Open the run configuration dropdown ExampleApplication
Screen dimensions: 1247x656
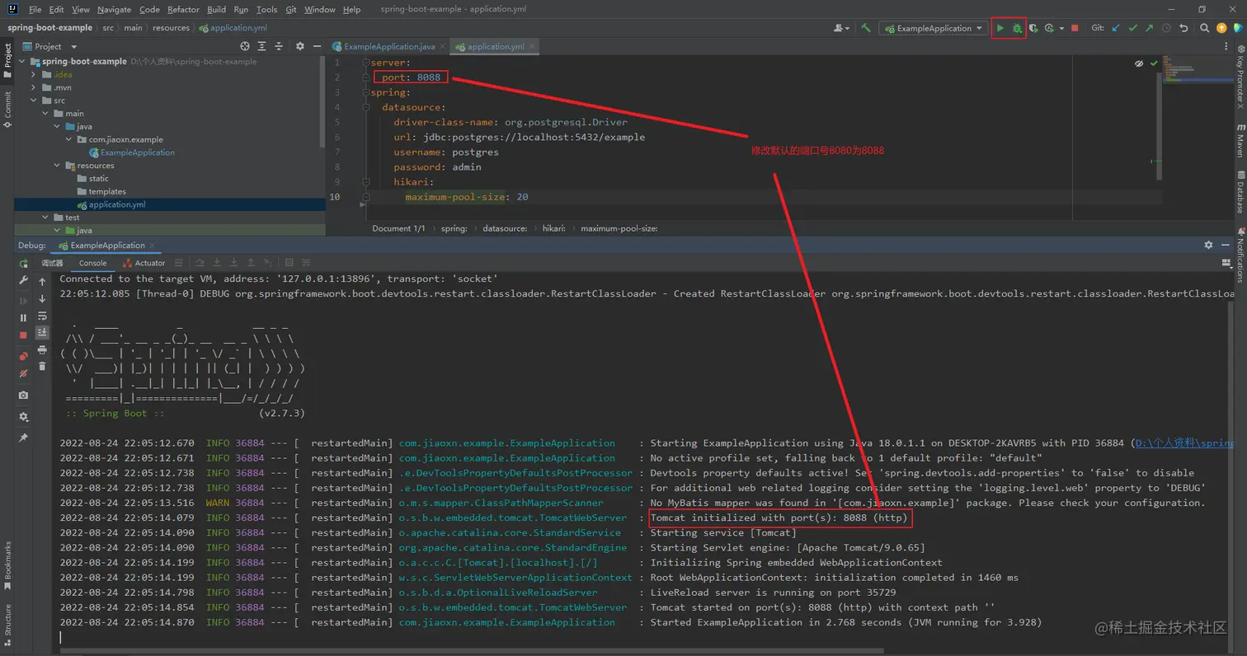coord(934,28)
